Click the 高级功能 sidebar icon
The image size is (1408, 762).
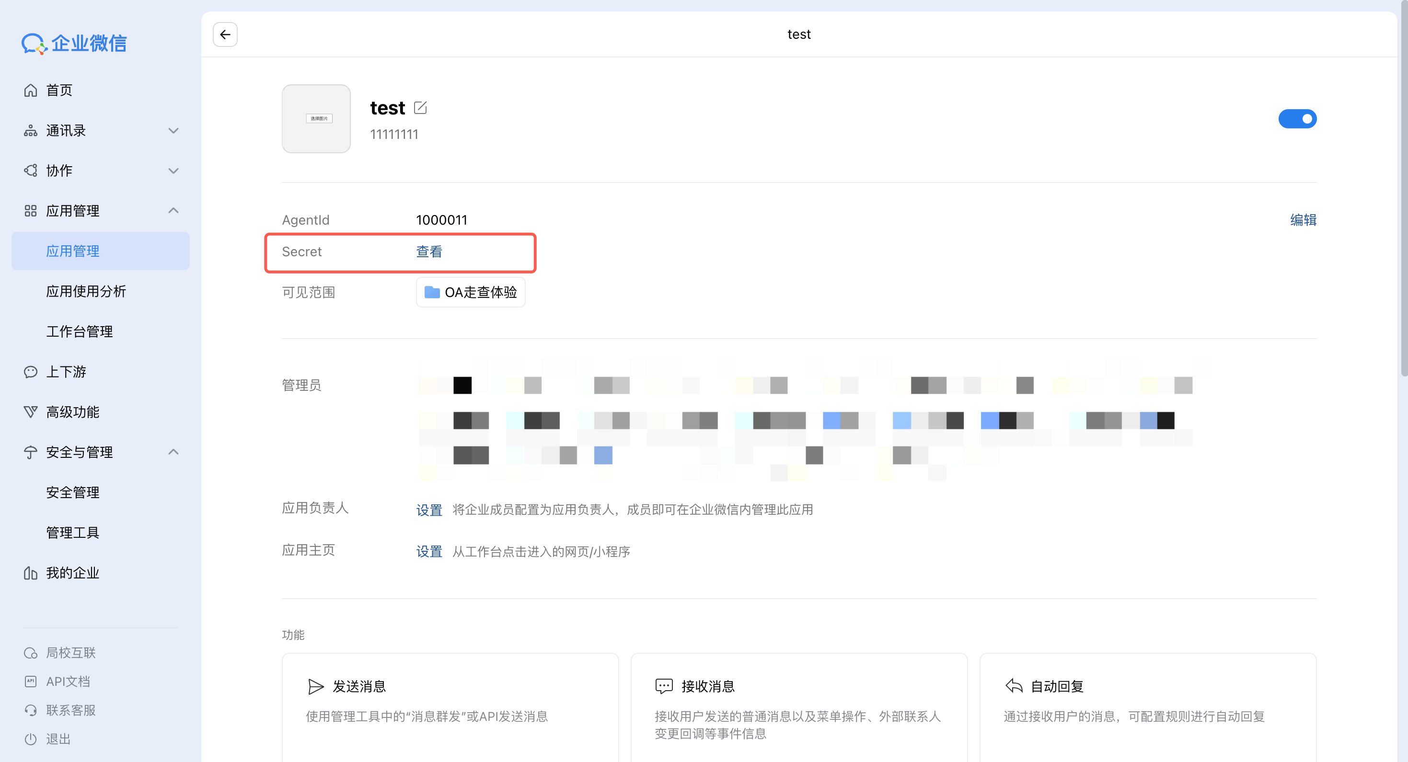[x=31, y=412]
